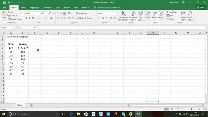Select cell B5 containing 180

(23, 52)
